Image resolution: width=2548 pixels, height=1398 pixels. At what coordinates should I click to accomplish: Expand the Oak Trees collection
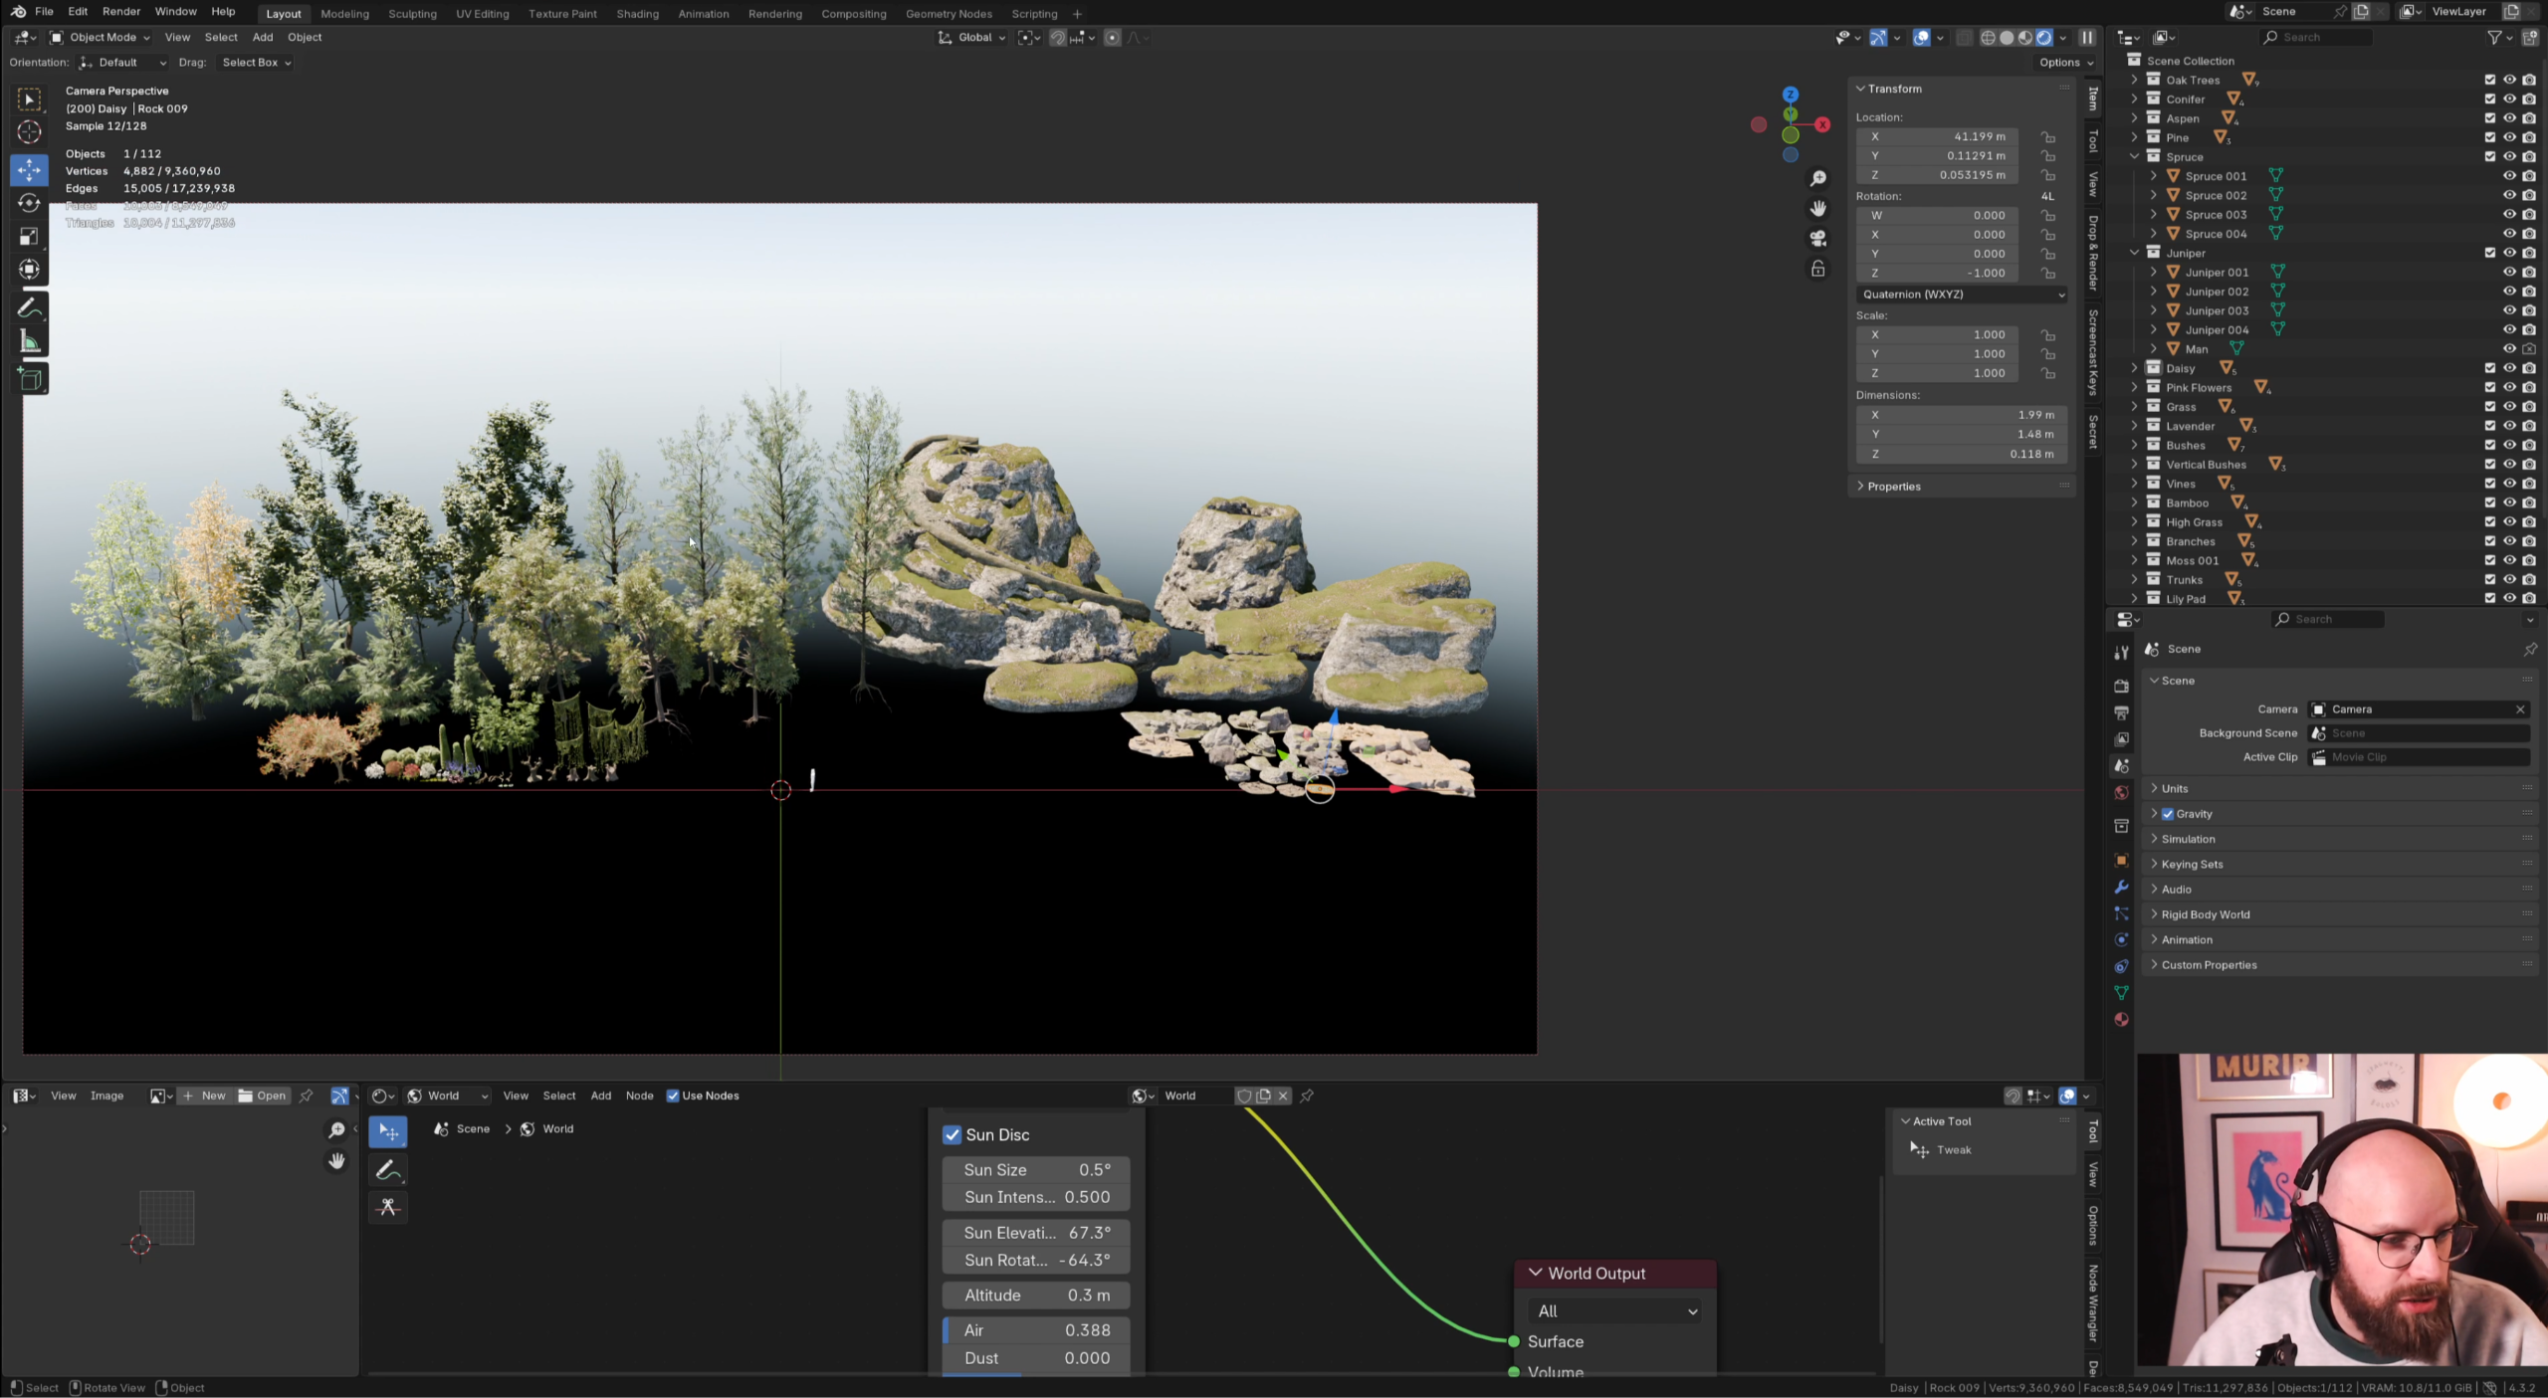click(x=2133, y=80)
